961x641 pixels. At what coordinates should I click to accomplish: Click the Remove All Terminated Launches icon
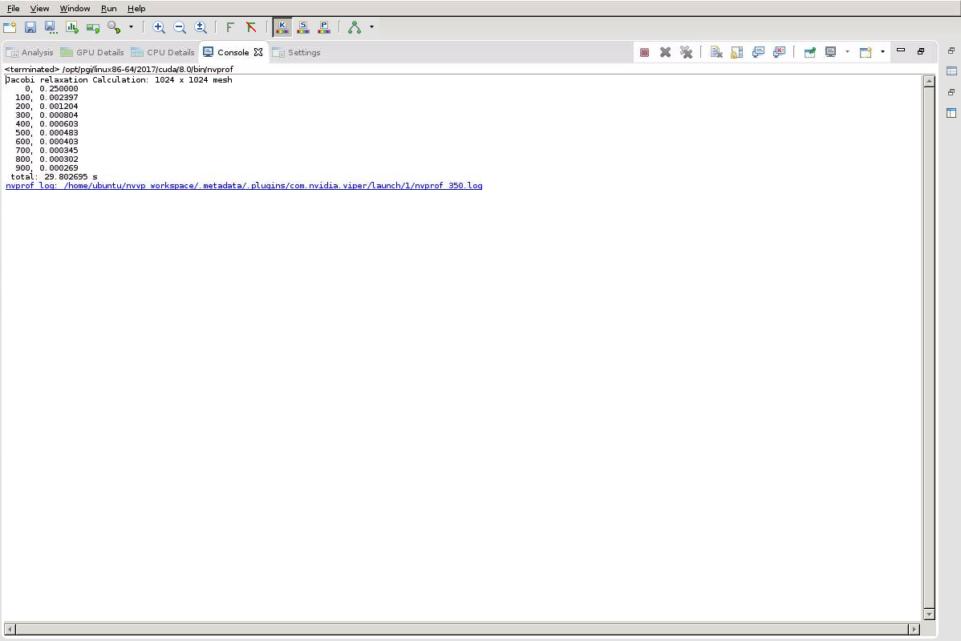686,52
